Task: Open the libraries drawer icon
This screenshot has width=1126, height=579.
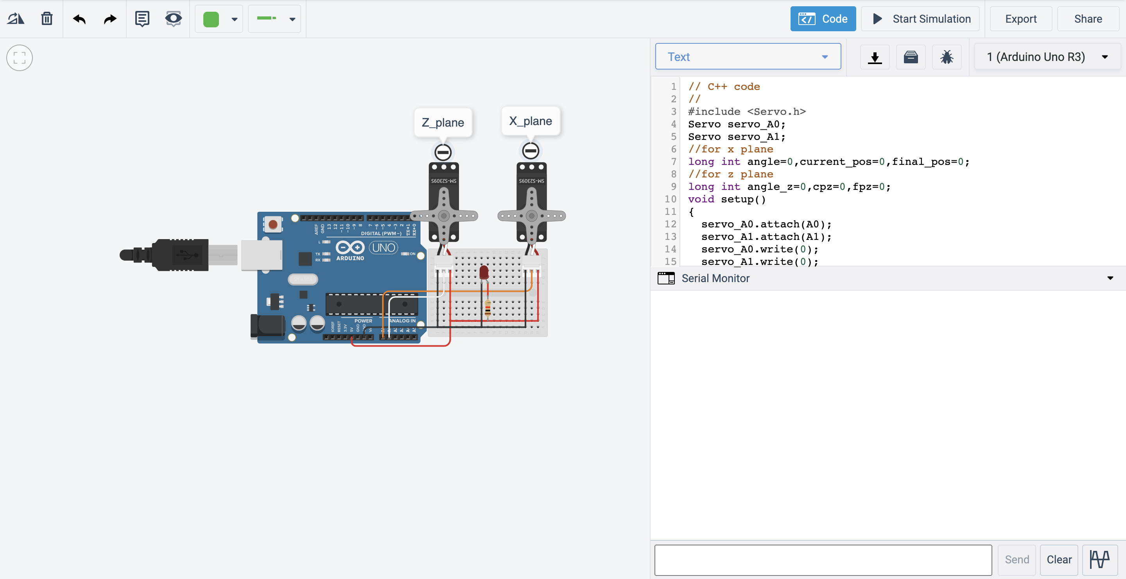Action: tap(911, 57)
